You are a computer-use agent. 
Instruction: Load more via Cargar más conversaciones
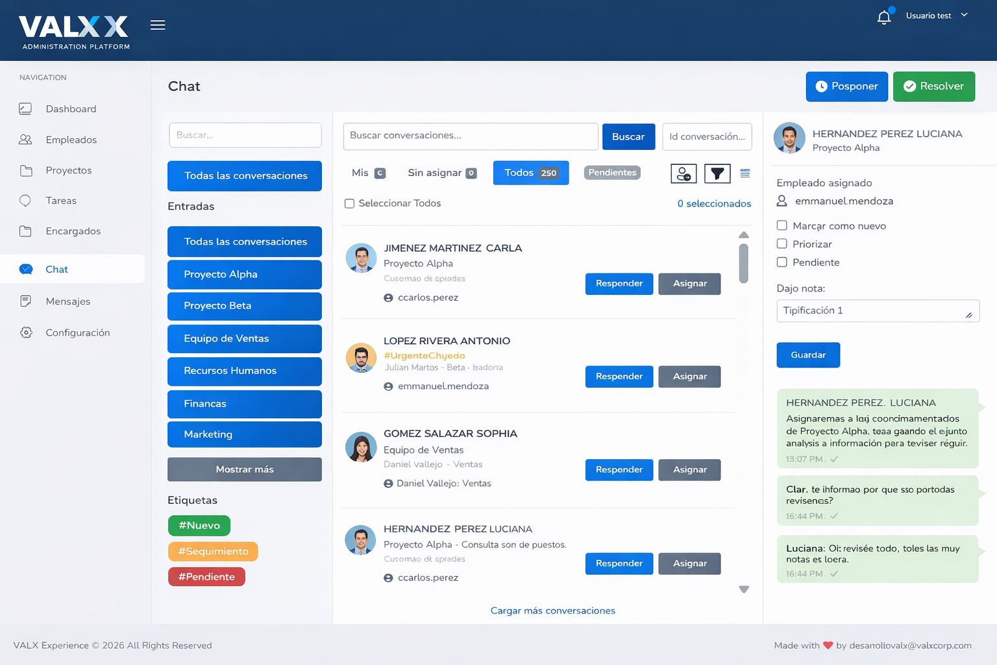552,610
